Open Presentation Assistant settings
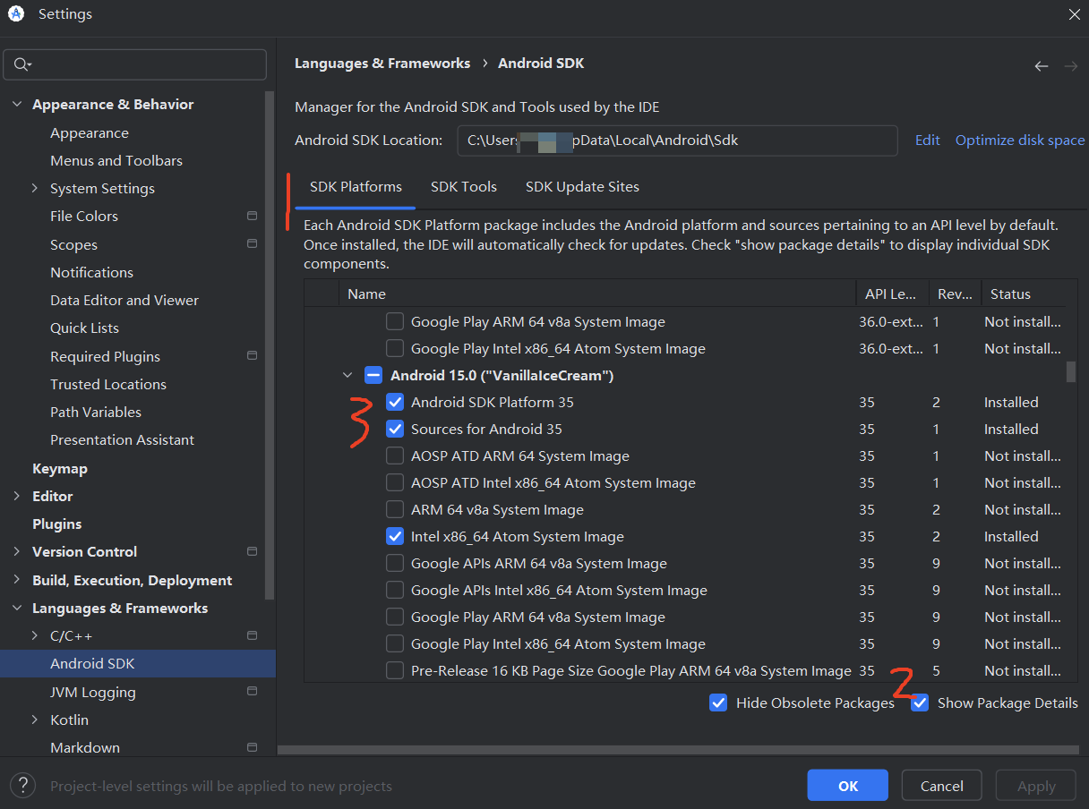This screenshot has width=1089, height=809. [122, 439]
